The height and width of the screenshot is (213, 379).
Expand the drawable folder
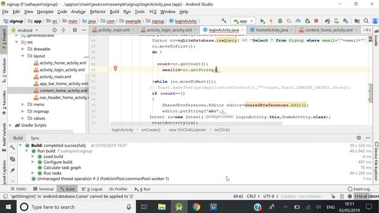[23, 49]
